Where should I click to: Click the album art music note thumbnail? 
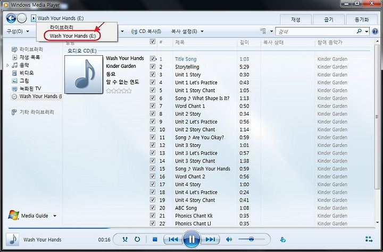[x=84, y=74]
